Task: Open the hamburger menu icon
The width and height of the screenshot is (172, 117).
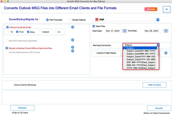Action: tap(166, 9)
